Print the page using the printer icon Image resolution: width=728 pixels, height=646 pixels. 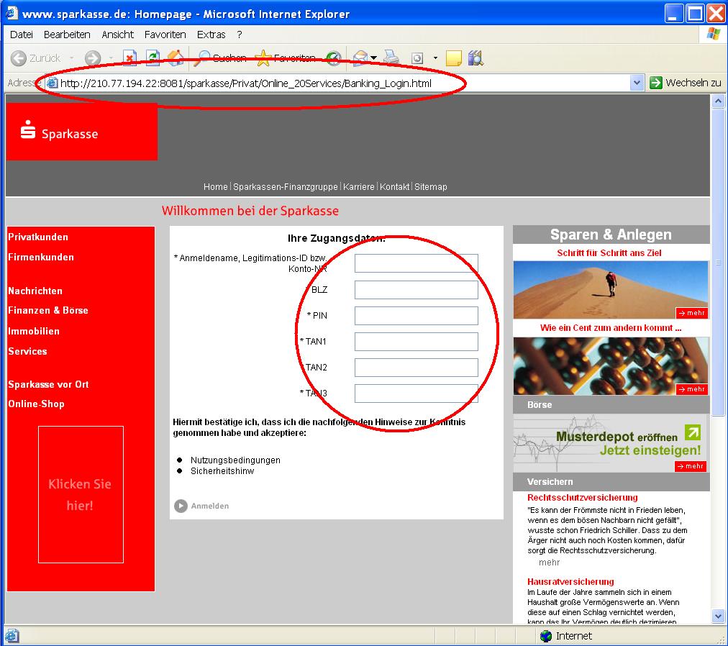tap(391, 58)
